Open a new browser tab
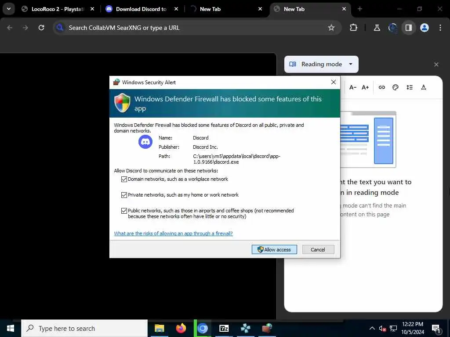This screenshot has height=337, width=450. coord(360,9)
